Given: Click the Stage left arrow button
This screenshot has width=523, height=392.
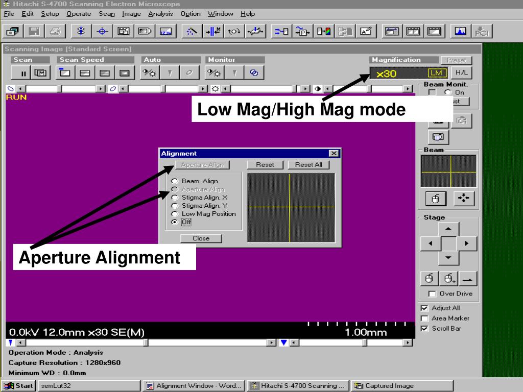Looking at the screenshot, I should tap(430, 243).
